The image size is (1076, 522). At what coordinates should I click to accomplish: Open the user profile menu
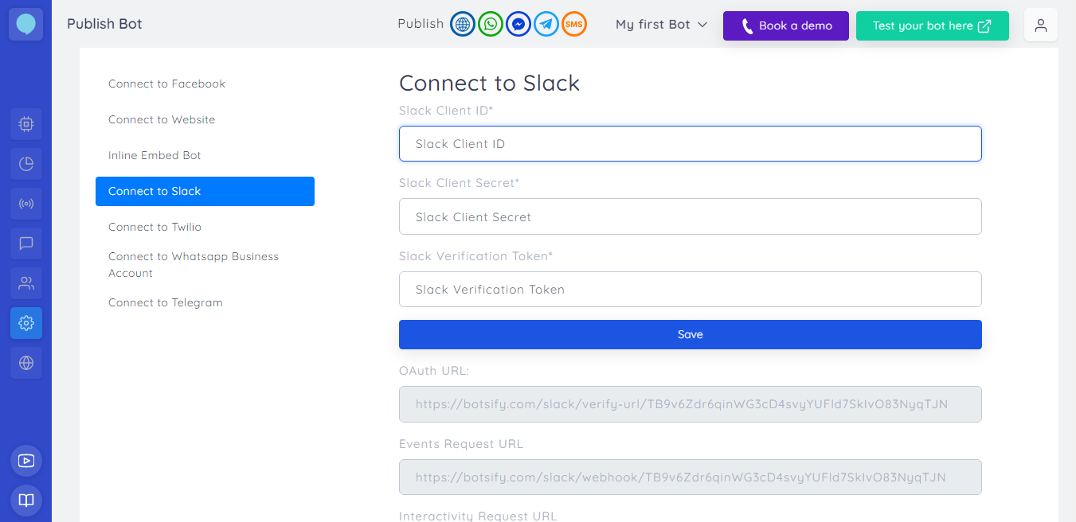pos(1040,25)
